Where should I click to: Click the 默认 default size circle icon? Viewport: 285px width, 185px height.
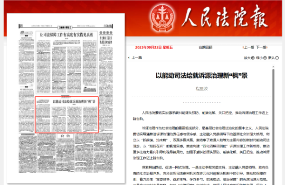pyautogui.click(x=277, y=58)
